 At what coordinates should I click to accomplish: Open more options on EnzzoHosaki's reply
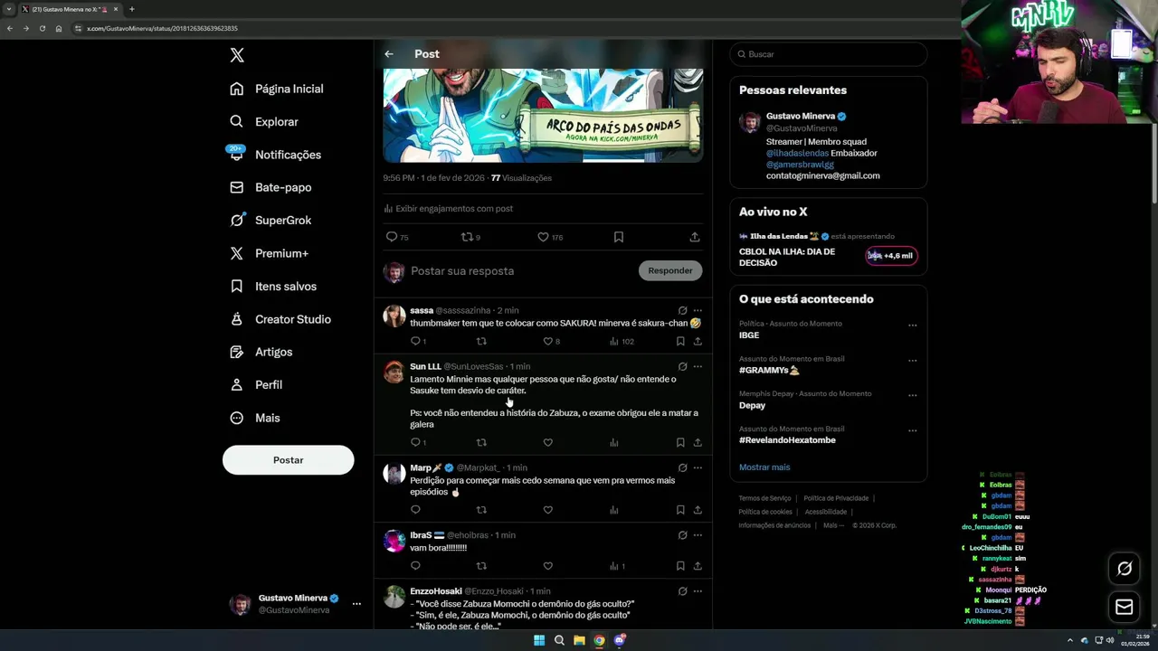(698, 591)
